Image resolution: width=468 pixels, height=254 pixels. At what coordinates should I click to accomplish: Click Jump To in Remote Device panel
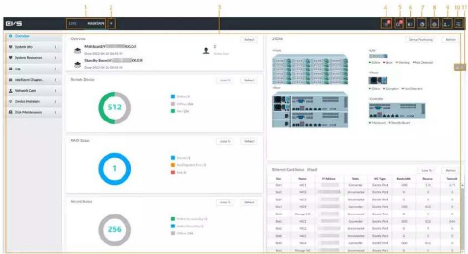pyautogui.click(x=225, y=80)
